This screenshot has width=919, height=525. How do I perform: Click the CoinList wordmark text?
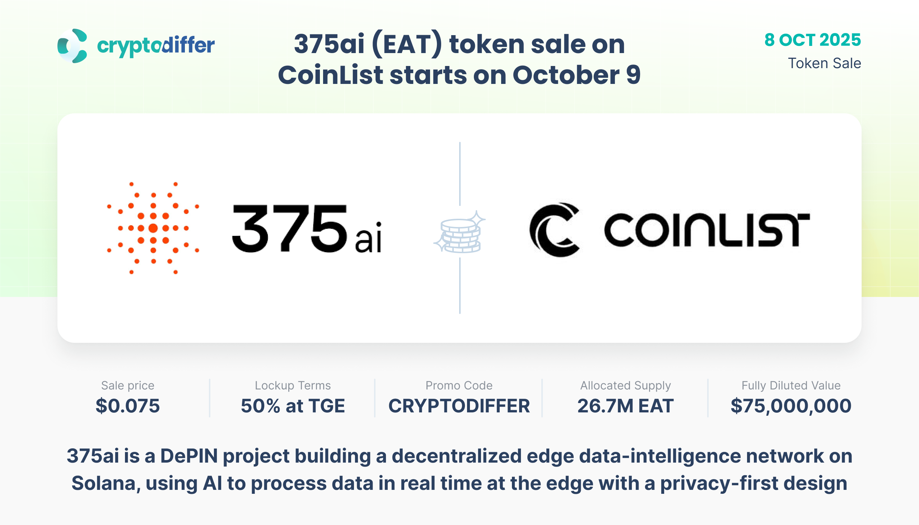tap(706, 230)
